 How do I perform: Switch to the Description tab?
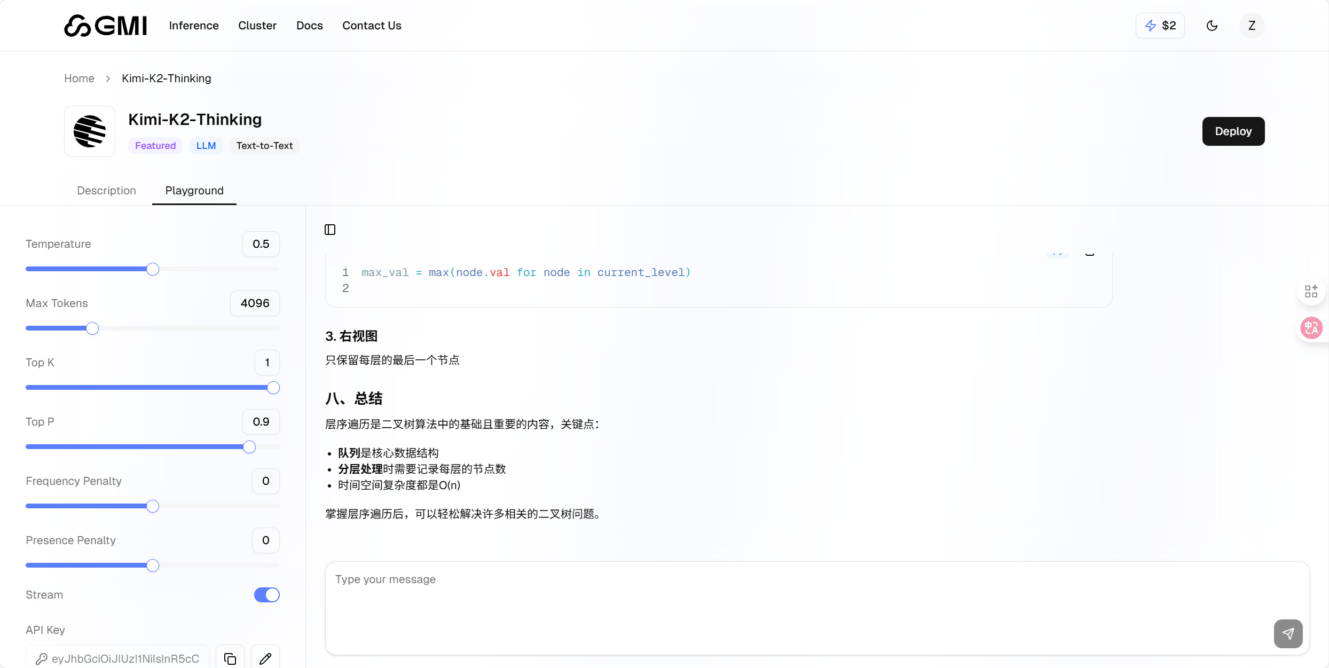point(106,191)
